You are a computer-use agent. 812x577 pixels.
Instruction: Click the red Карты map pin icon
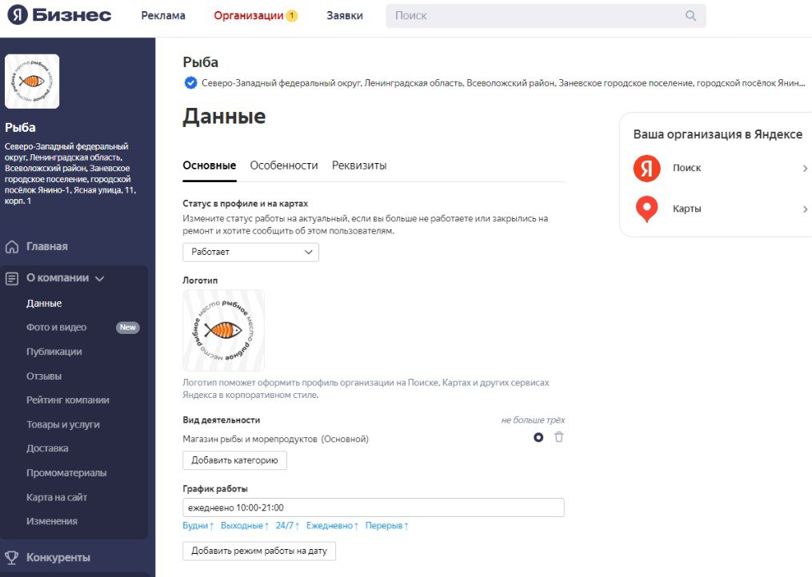pyautogui.click(x=647, y=209)
